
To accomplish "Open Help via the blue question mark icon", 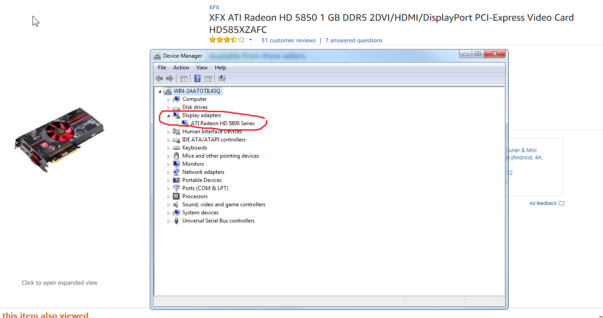I will (197, 78).
